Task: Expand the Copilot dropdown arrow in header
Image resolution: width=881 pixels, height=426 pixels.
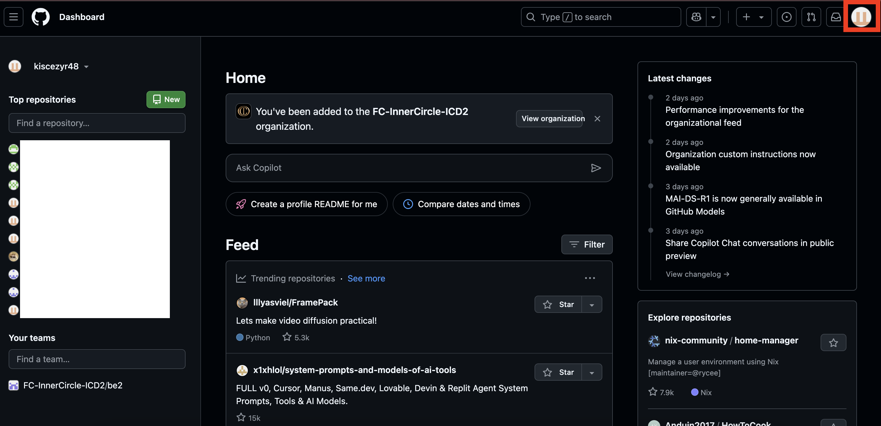Action: tap(713, 17)
